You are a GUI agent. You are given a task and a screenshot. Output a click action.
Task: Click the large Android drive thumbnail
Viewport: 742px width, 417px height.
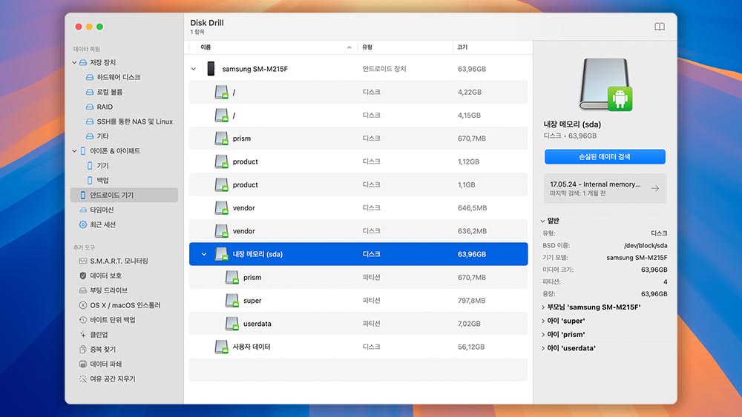click(x=605, y=84)
